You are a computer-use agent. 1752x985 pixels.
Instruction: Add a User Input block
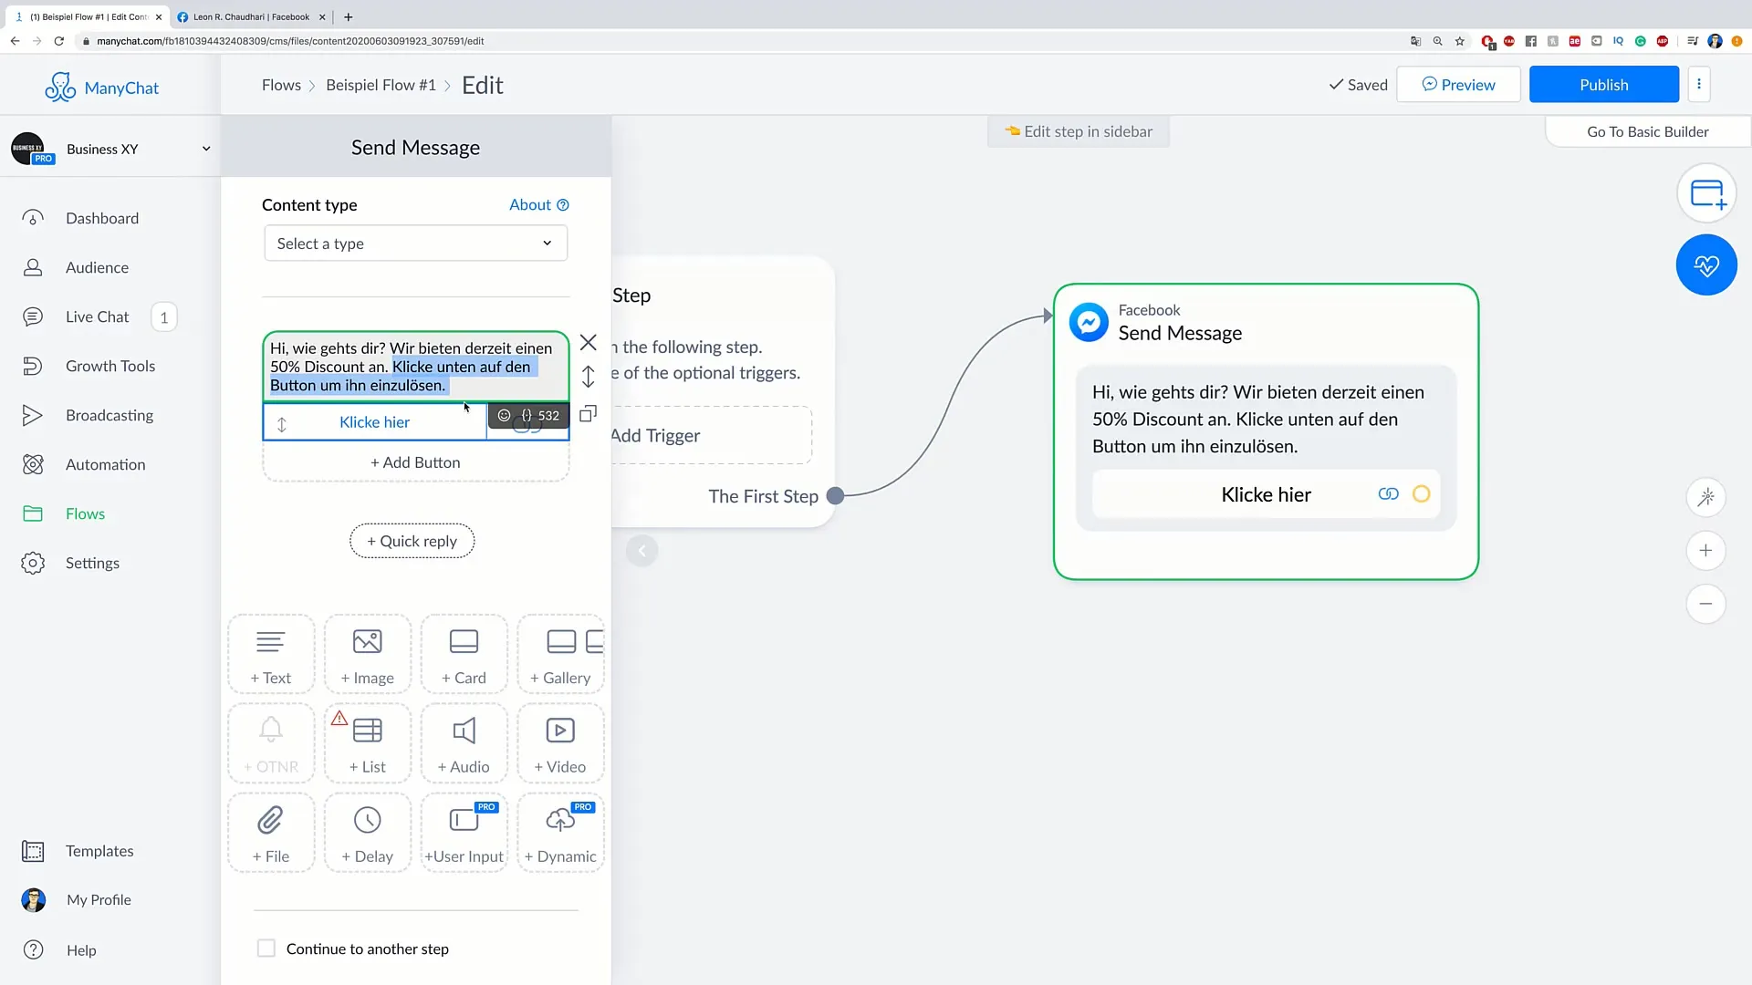(464, 833)
